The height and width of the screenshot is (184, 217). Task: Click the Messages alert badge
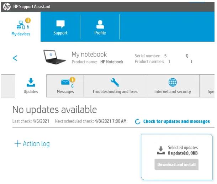click(x=72, y=80)
